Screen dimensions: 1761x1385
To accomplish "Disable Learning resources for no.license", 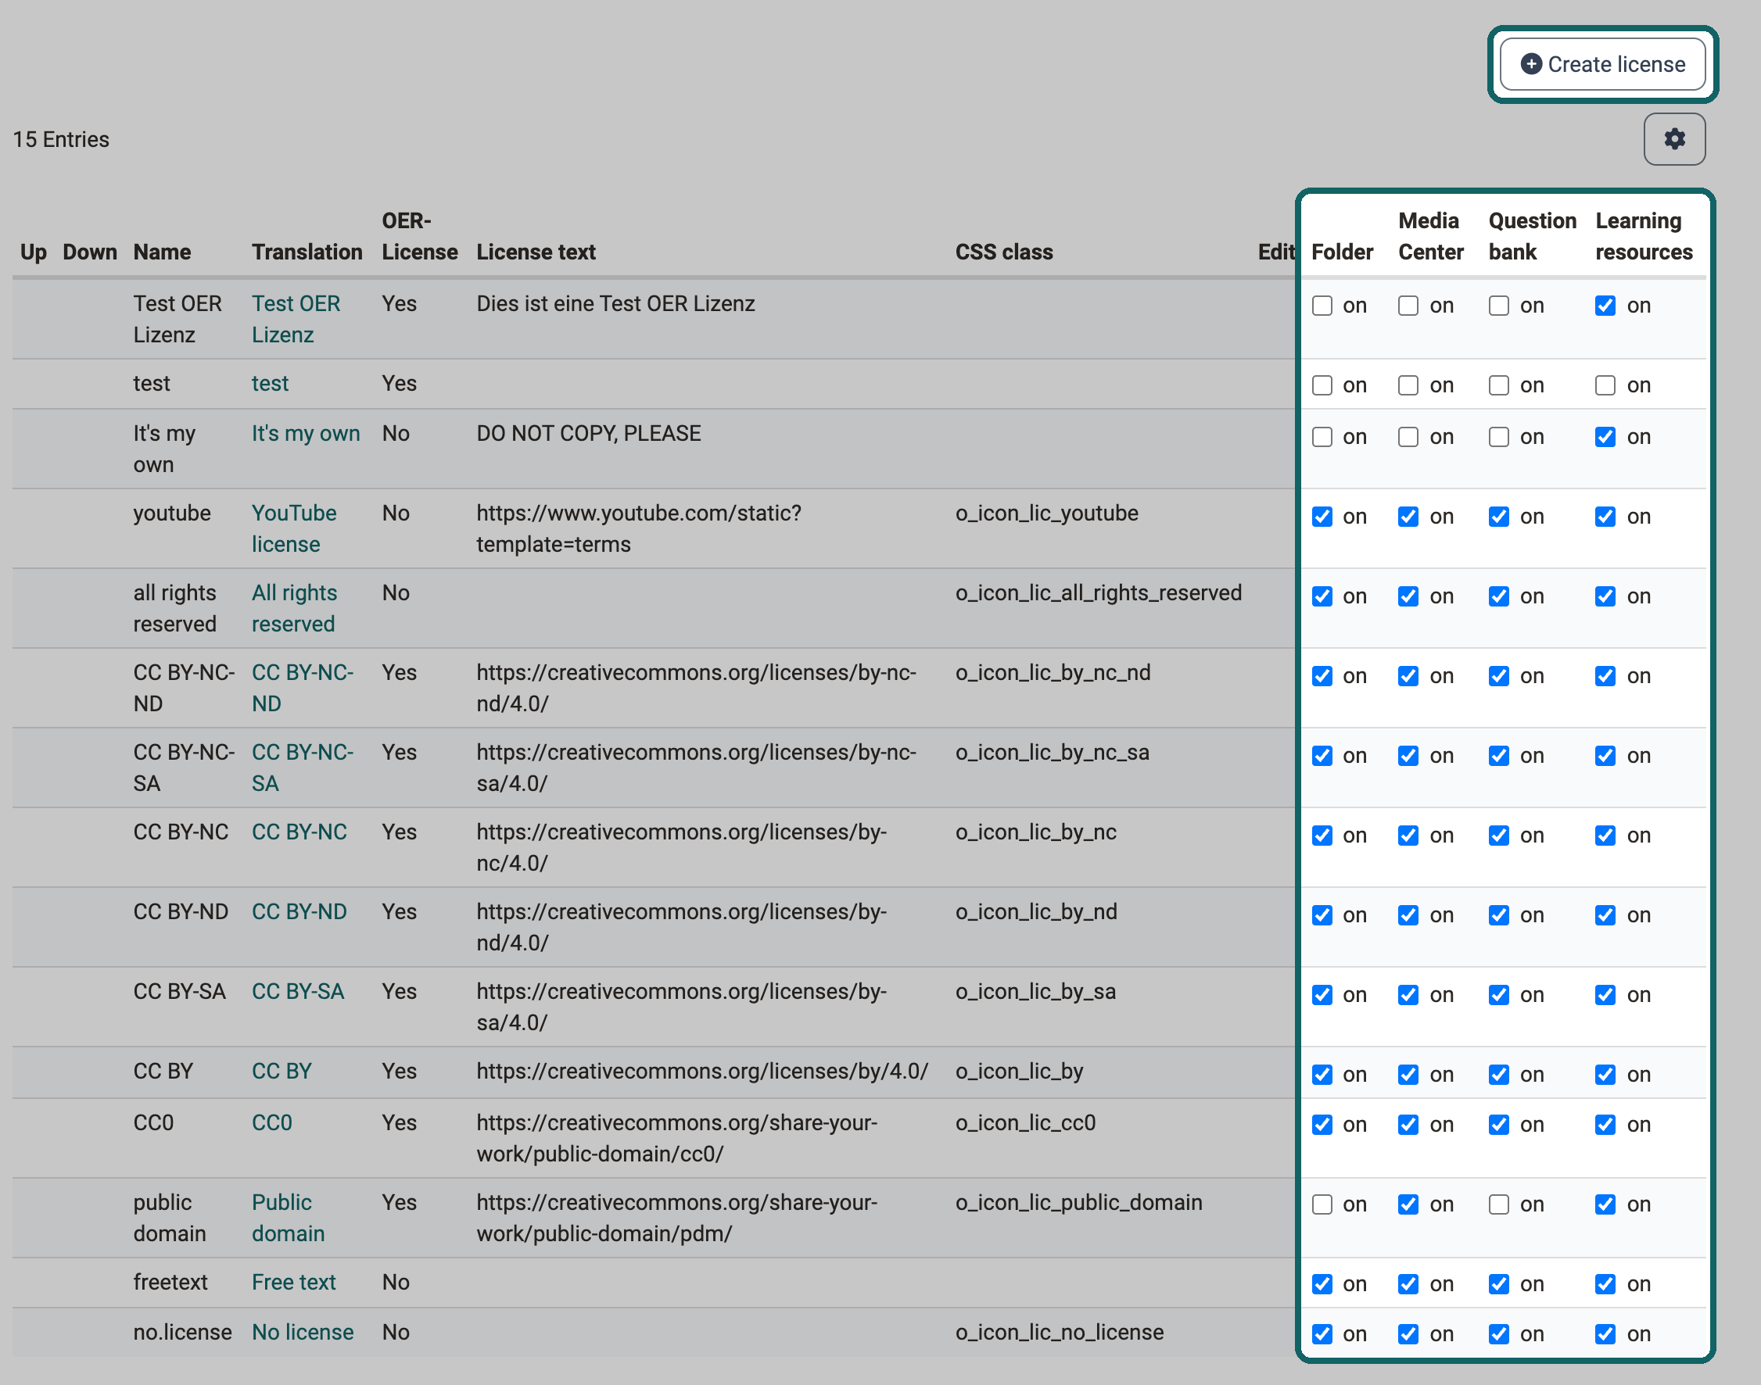I will pyautogui.click(x=1605, y=1334).
